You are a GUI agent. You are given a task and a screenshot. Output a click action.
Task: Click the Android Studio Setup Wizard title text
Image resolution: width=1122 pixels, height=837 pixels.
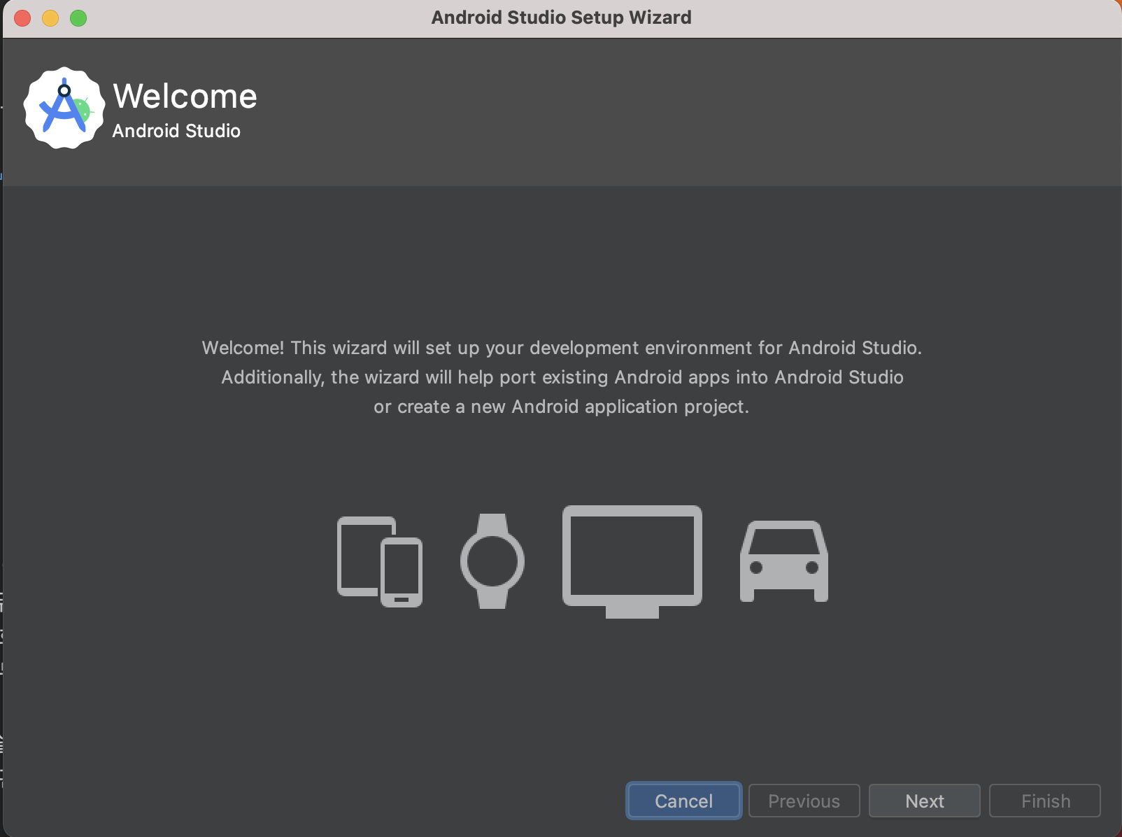tap(561, 17)
